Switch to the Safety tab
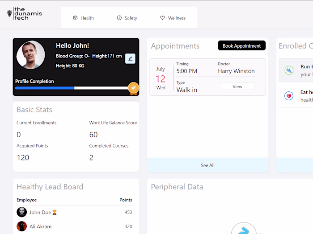The image size is (313, 234). pyautogui.click(x=127, y=18)
